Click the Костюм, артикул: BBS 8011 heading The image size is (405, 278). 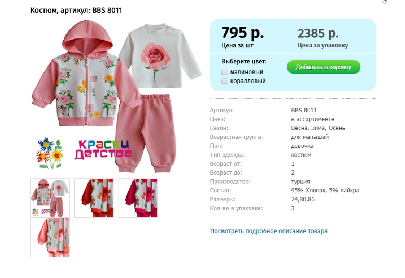[x=76, y=10]
